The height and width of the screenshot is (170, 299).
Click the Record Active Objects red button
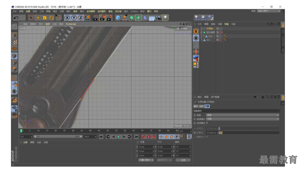coord(143,137)
